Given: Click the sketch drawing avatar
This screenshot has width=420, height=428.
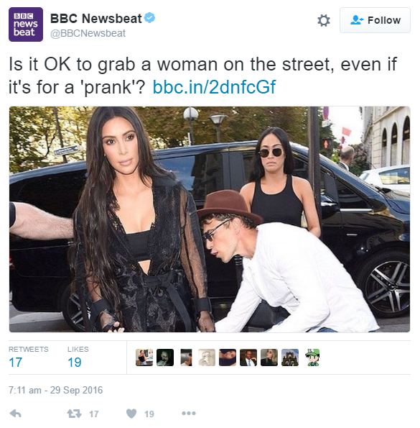Looking at the screenshot, I should pos(207,358).
